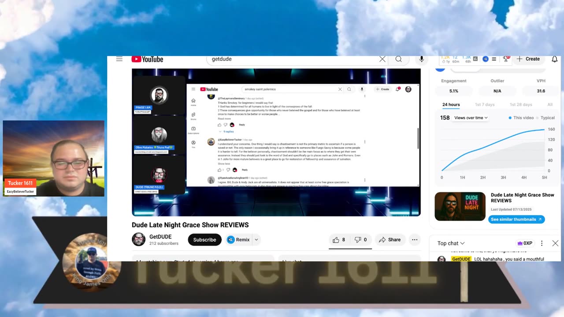Click Reply under EasyBelieverTucker comment
564x317 pixels.
(245, 170)
